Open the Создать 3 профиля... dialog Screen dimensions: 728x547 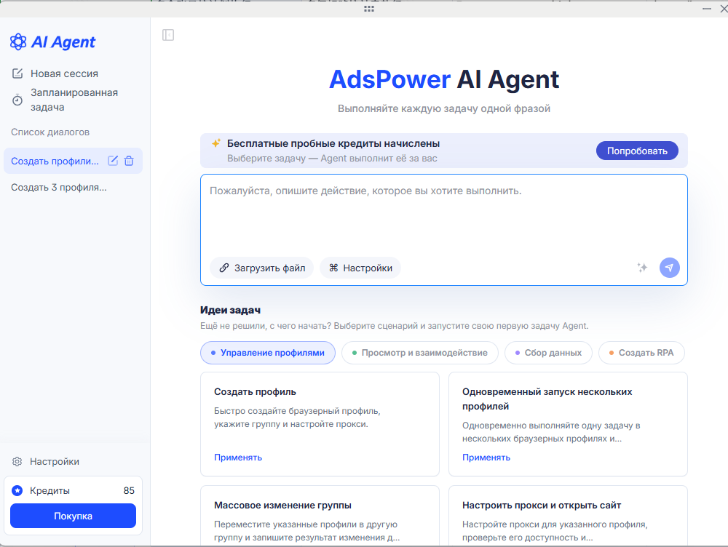(59, 188)
